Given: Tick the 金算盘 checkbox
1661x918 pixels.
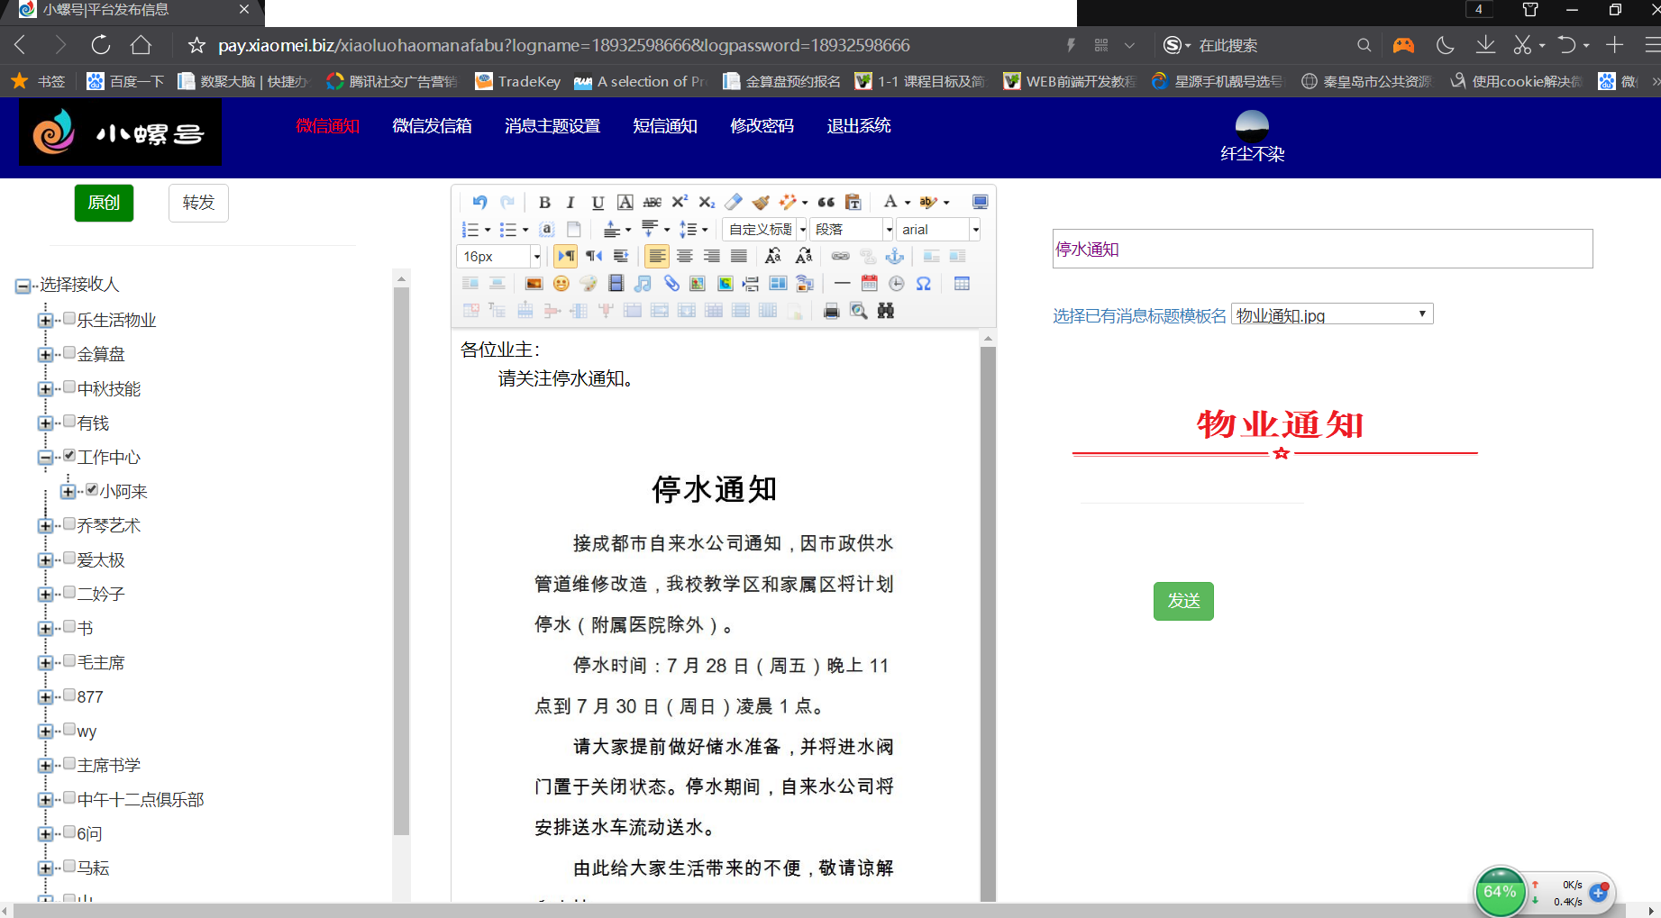Looking at the screenshot, I should click(69, 353).
